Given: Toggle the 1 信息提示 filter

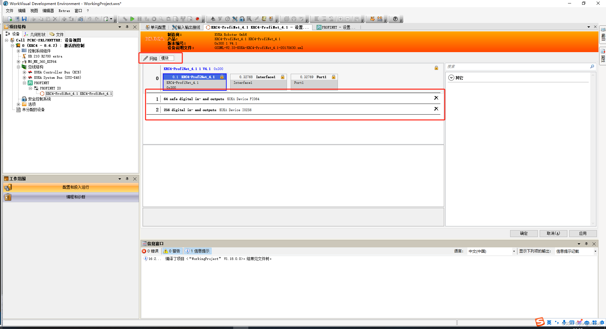Looking at the screenshot, I should [197, 251].
